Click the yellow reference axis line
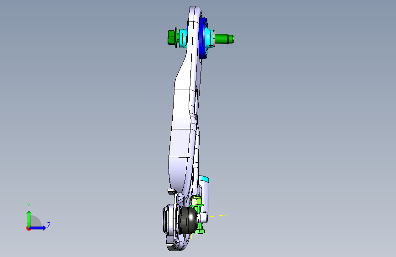The image size is (396, 257). pyautogui.click(x=218, y=216)
